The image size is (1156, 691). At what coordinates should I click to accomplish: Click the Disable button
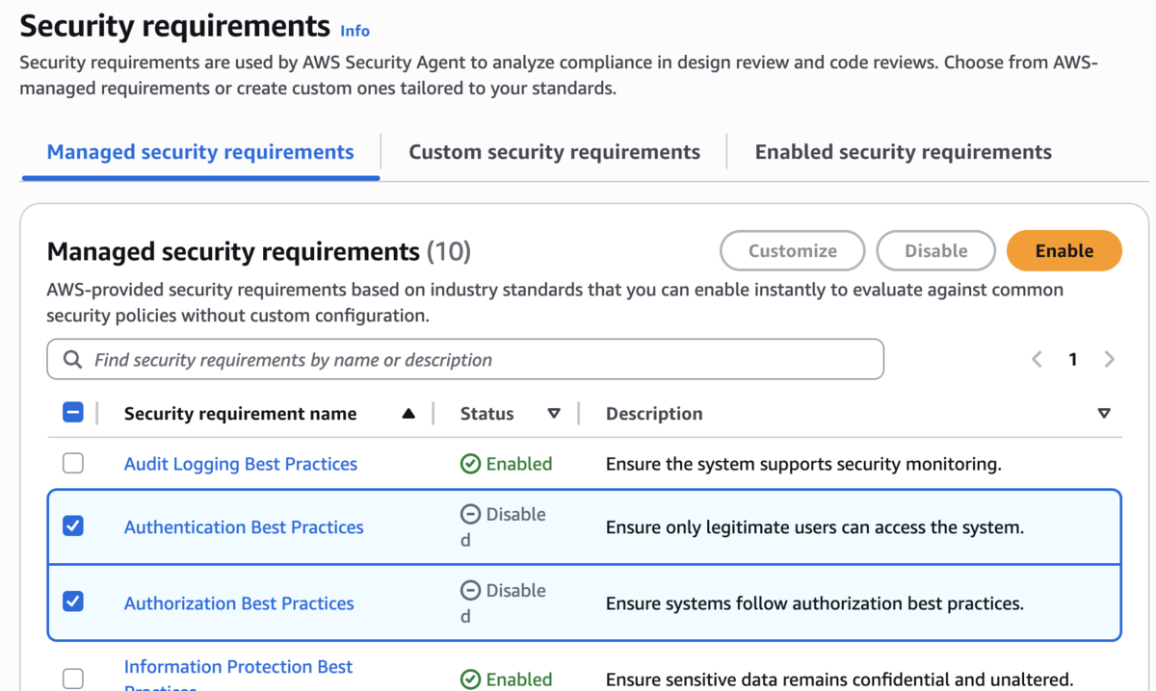point(935,251)
